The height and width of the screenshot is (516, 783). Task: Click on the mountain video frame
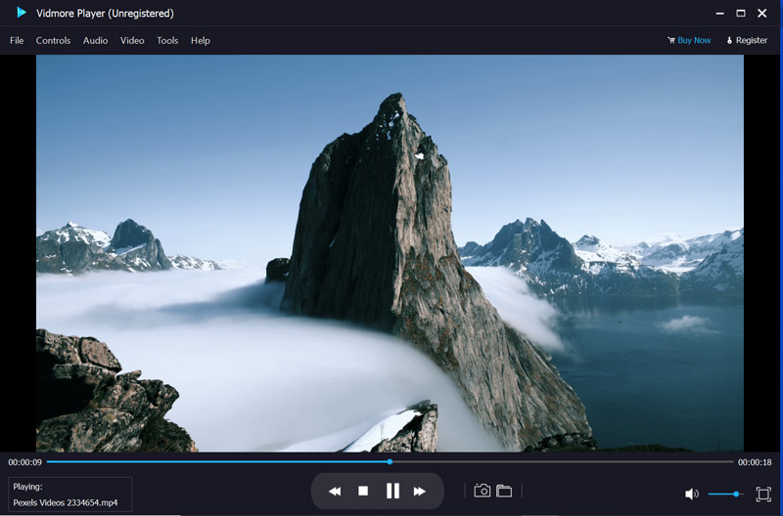click(390, 254)
